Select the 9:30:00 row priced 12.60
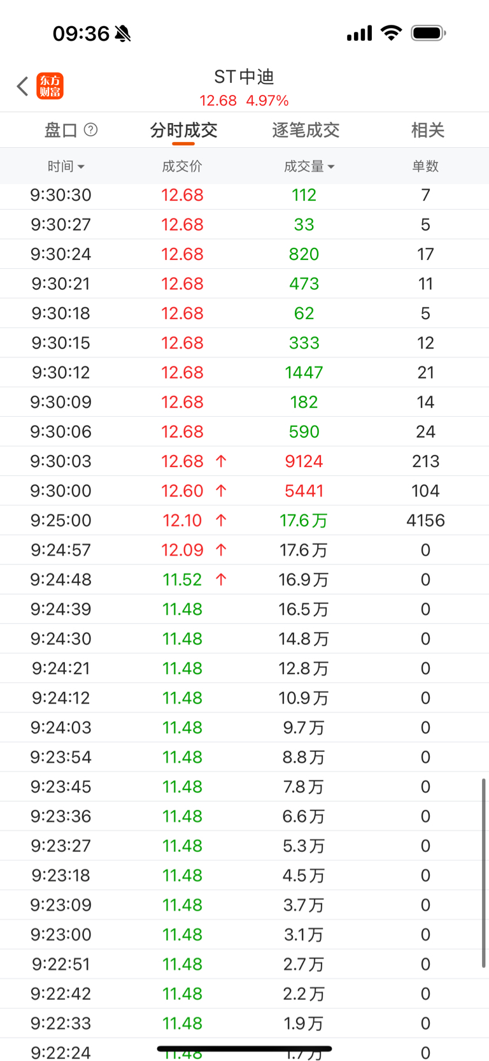The width and height of the screenshot is (489, 1061). pos(244,491)
